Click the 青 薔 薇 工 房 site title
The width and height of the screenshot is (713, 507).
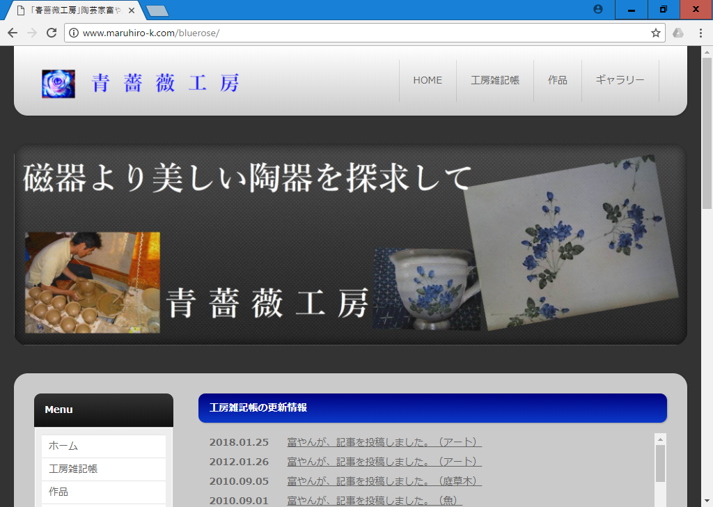point(166,83)
